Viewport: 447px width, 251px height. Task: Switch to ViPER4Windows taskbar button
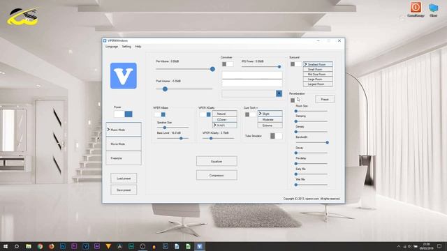(x=200, y=246)
